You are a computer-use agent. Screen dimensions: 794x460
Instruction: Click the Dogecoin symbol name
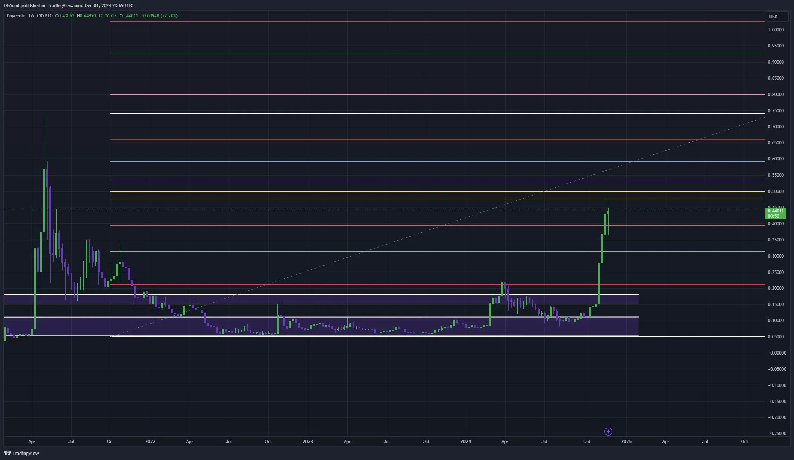click(x=17, y=16)
